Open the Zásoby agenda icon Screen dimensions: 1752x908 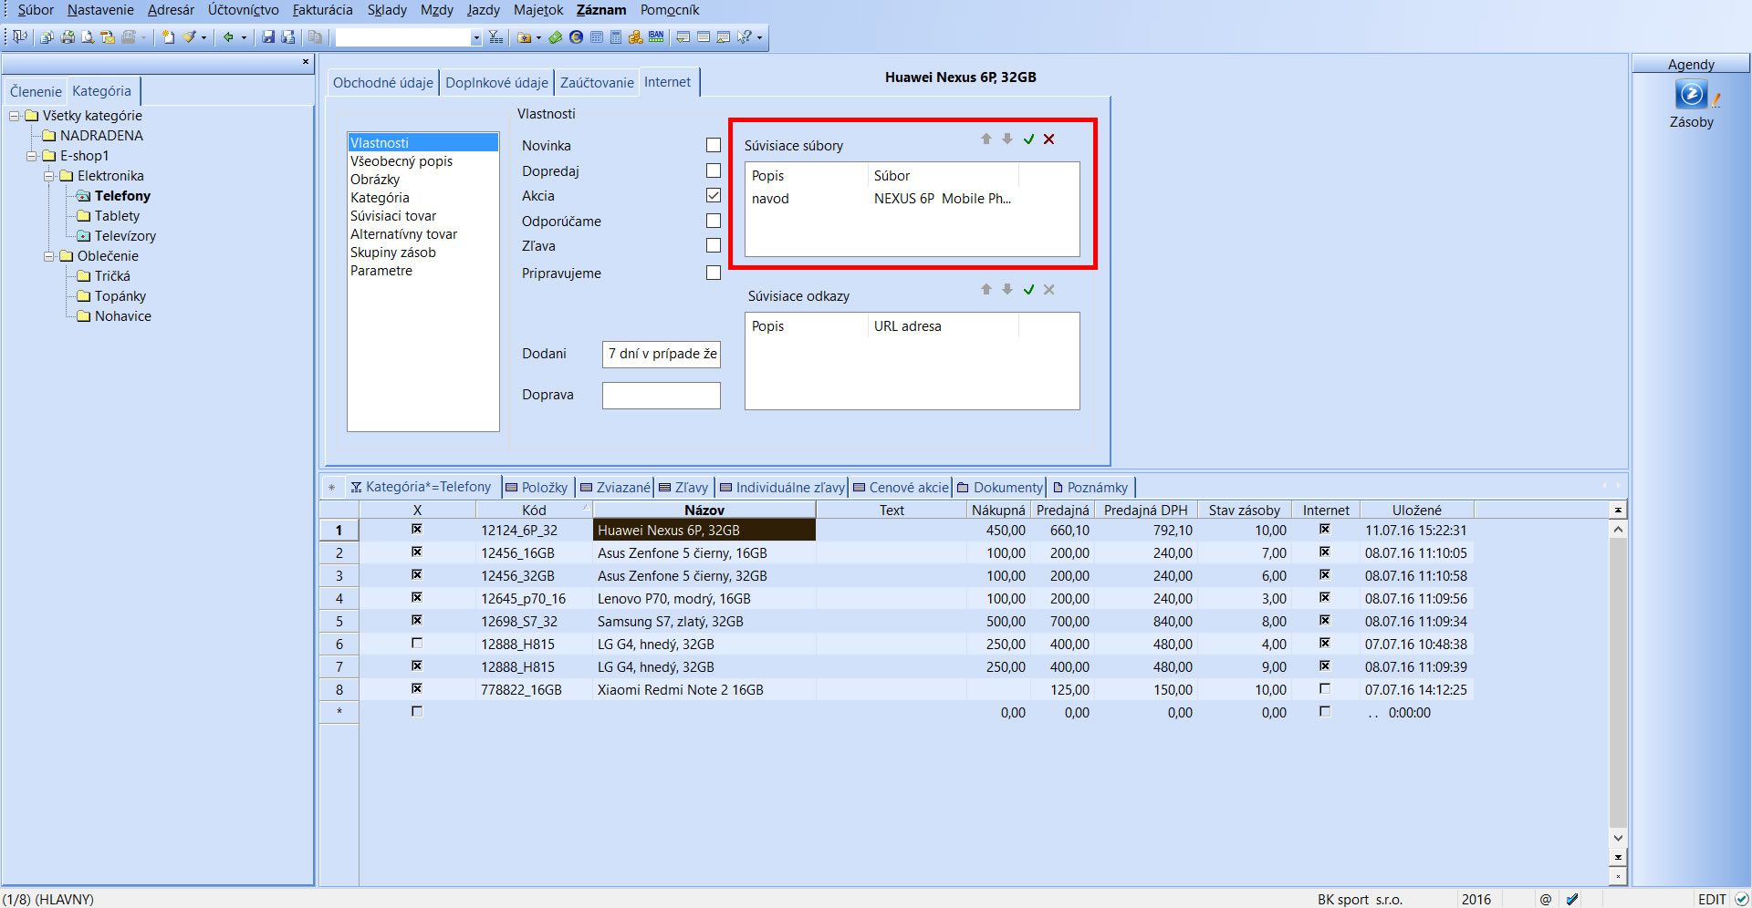coord(1691,95)
